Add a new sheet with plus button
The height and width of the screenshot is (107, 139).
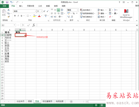click(x=71, y=101)
